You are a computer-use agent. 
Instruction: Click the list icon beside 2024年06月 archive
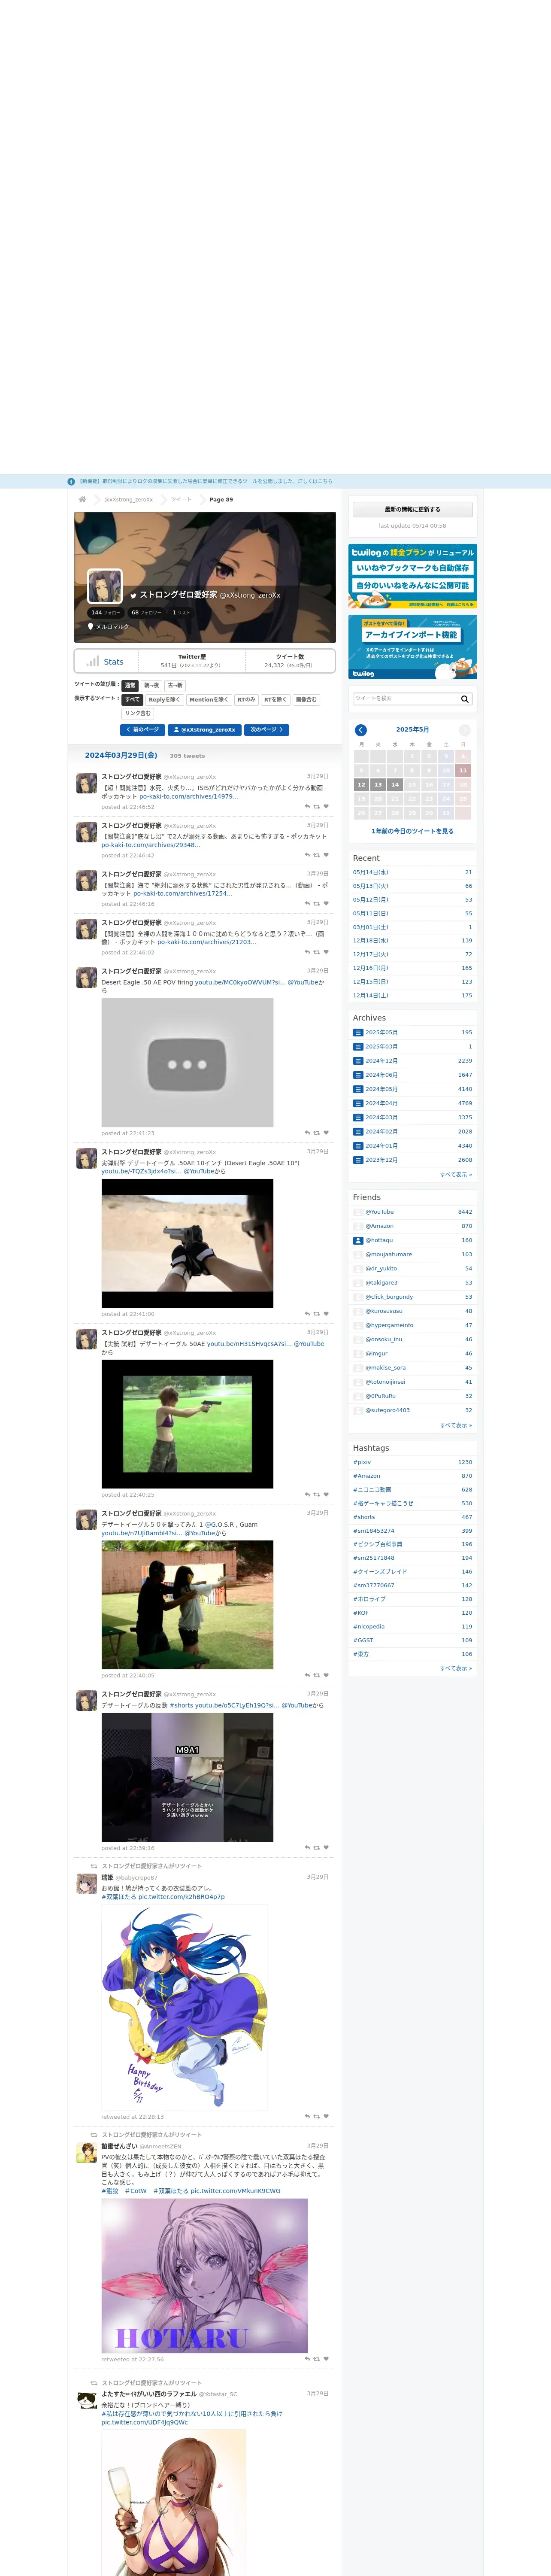pyautogui.click(x=358, y=1075)
